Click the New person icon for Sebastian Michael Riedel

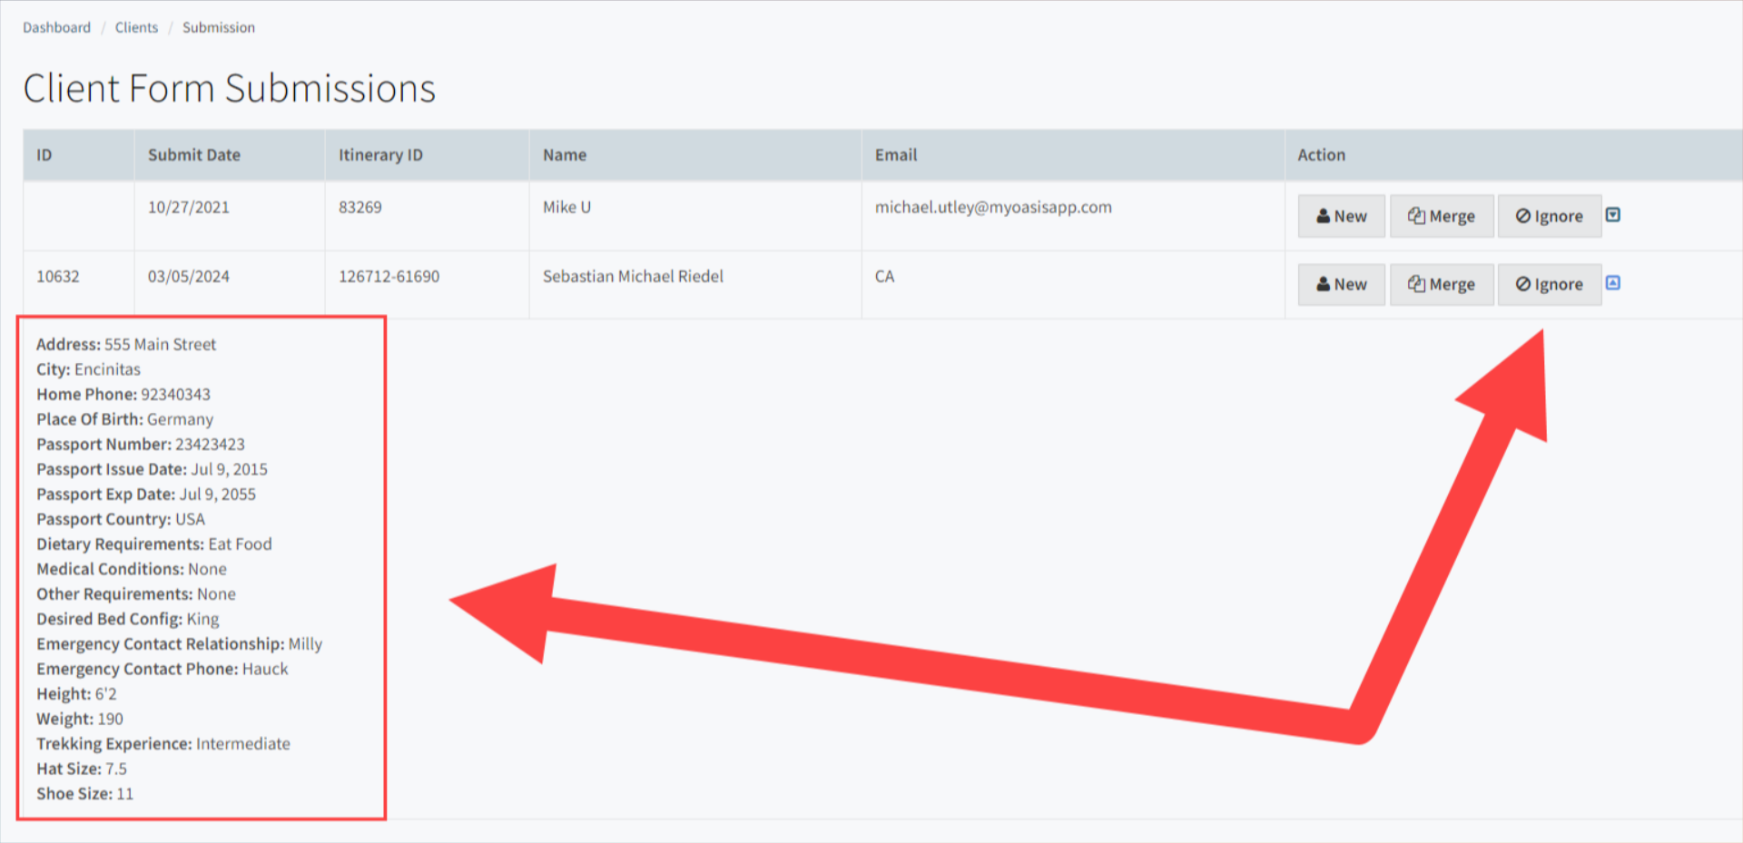pyautogui.click(x=1325, y=284)
